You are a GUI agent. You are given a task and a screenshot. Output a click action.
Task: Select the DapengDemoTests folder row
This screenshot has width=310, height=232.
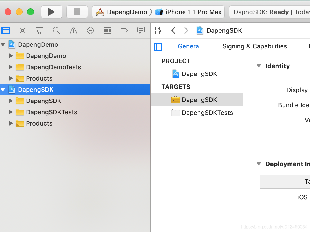(x=75, y=67)
